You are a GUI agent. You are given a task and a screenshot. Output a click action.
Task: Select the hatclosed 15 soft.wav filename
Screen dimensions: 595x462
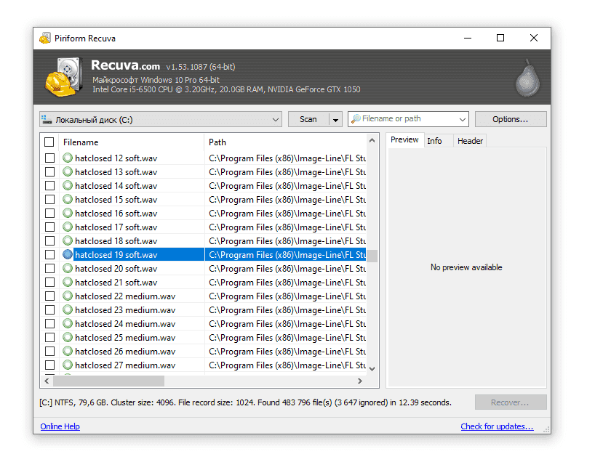(x=116, y=200)
